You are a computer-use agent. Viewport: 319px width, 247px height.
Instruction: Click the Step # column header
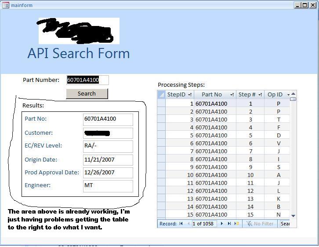pyautogui.click(x=250, y=95)
